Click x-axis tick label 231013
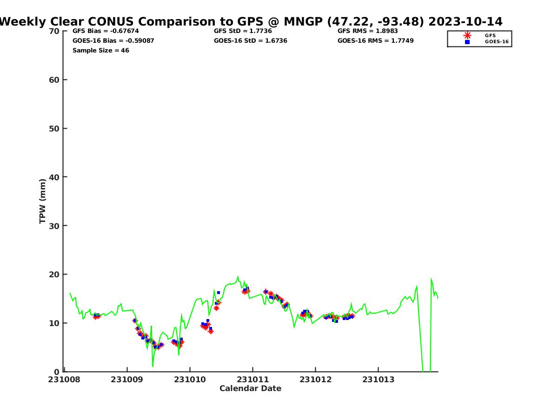The height and width of the screenshot is (418, 558). pyautogui.click(x=379, y=379)
